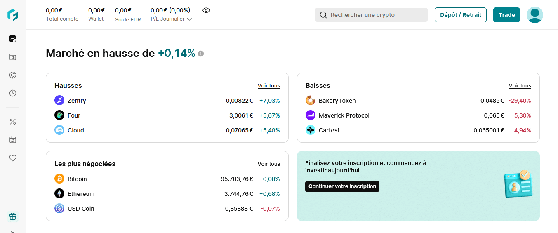Click the registration illustration card image
The width and height of the screenshot is (558, 233).
[518, 184]
